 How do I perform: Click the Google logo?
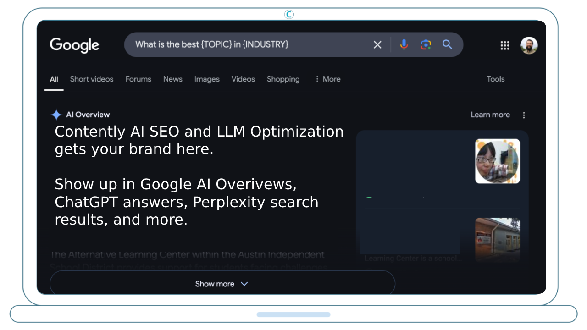(x=74, y=45)
